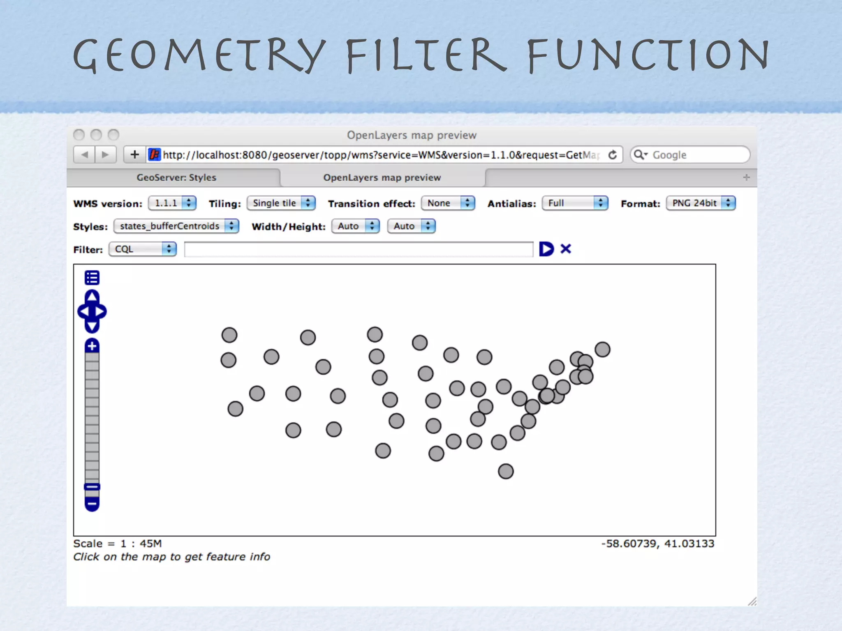
Task: Expand the Tiling Single tile dropdown
Action: [281, 203]
